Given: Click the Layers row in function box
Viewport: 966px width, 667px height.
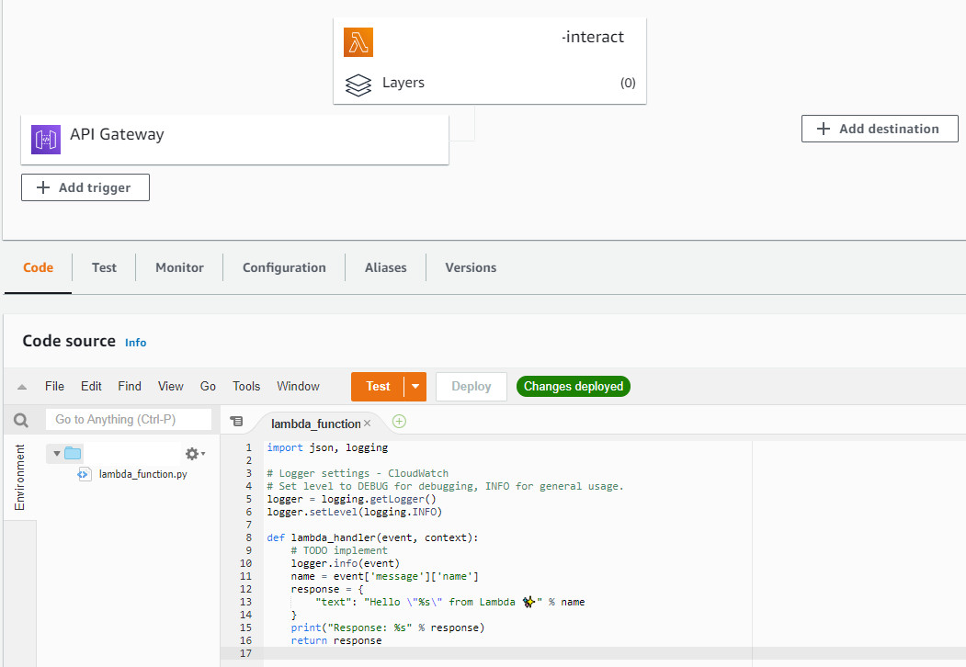Looking at the screenshot, I should coord(490,83).
